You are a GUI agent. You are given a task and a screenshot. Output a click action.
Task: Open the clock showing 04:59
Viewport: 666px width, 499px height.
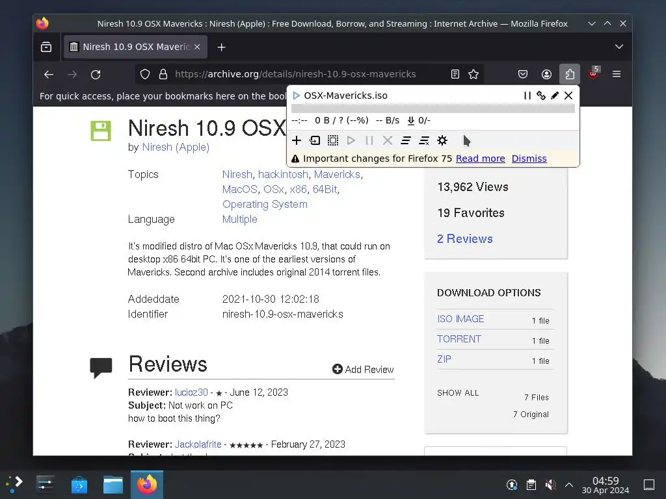click(x=606, y=485)
